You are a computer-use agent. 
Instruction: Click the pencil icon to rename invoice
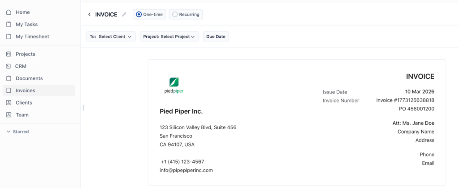[x=124, y=15]
